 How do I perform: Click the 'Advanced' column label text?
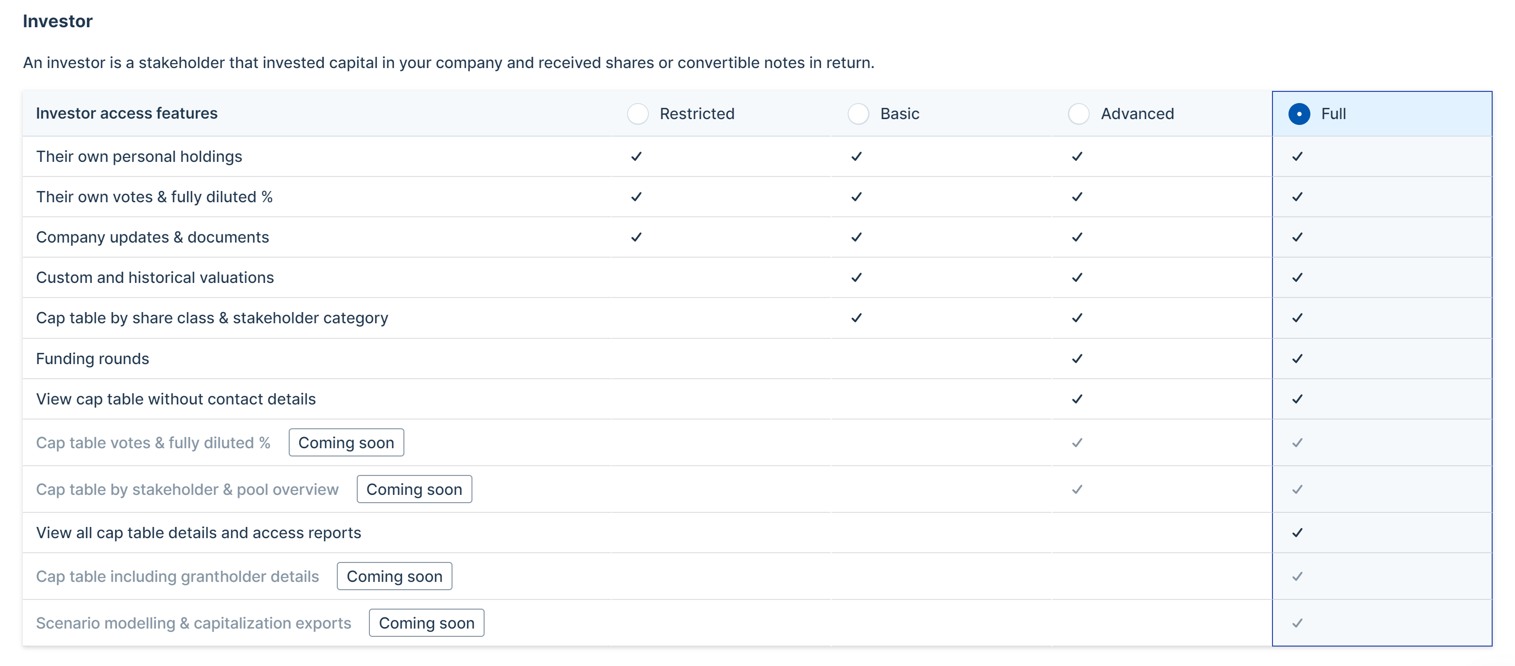coord(1137,114)
